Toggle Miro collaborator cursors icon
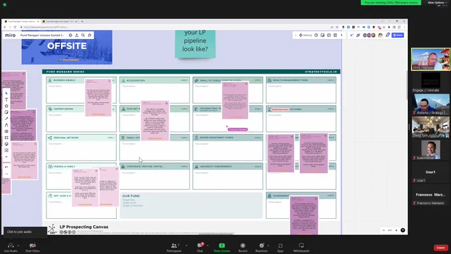451x254 pixels. 352,35
